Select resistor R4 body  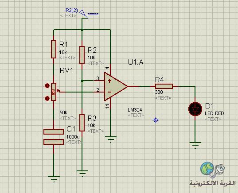coord(164,86)
